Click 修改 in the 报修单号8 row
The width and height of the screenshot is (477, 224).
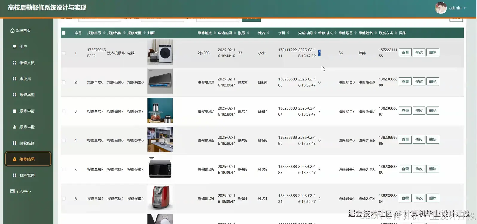(x=419, y=82)
